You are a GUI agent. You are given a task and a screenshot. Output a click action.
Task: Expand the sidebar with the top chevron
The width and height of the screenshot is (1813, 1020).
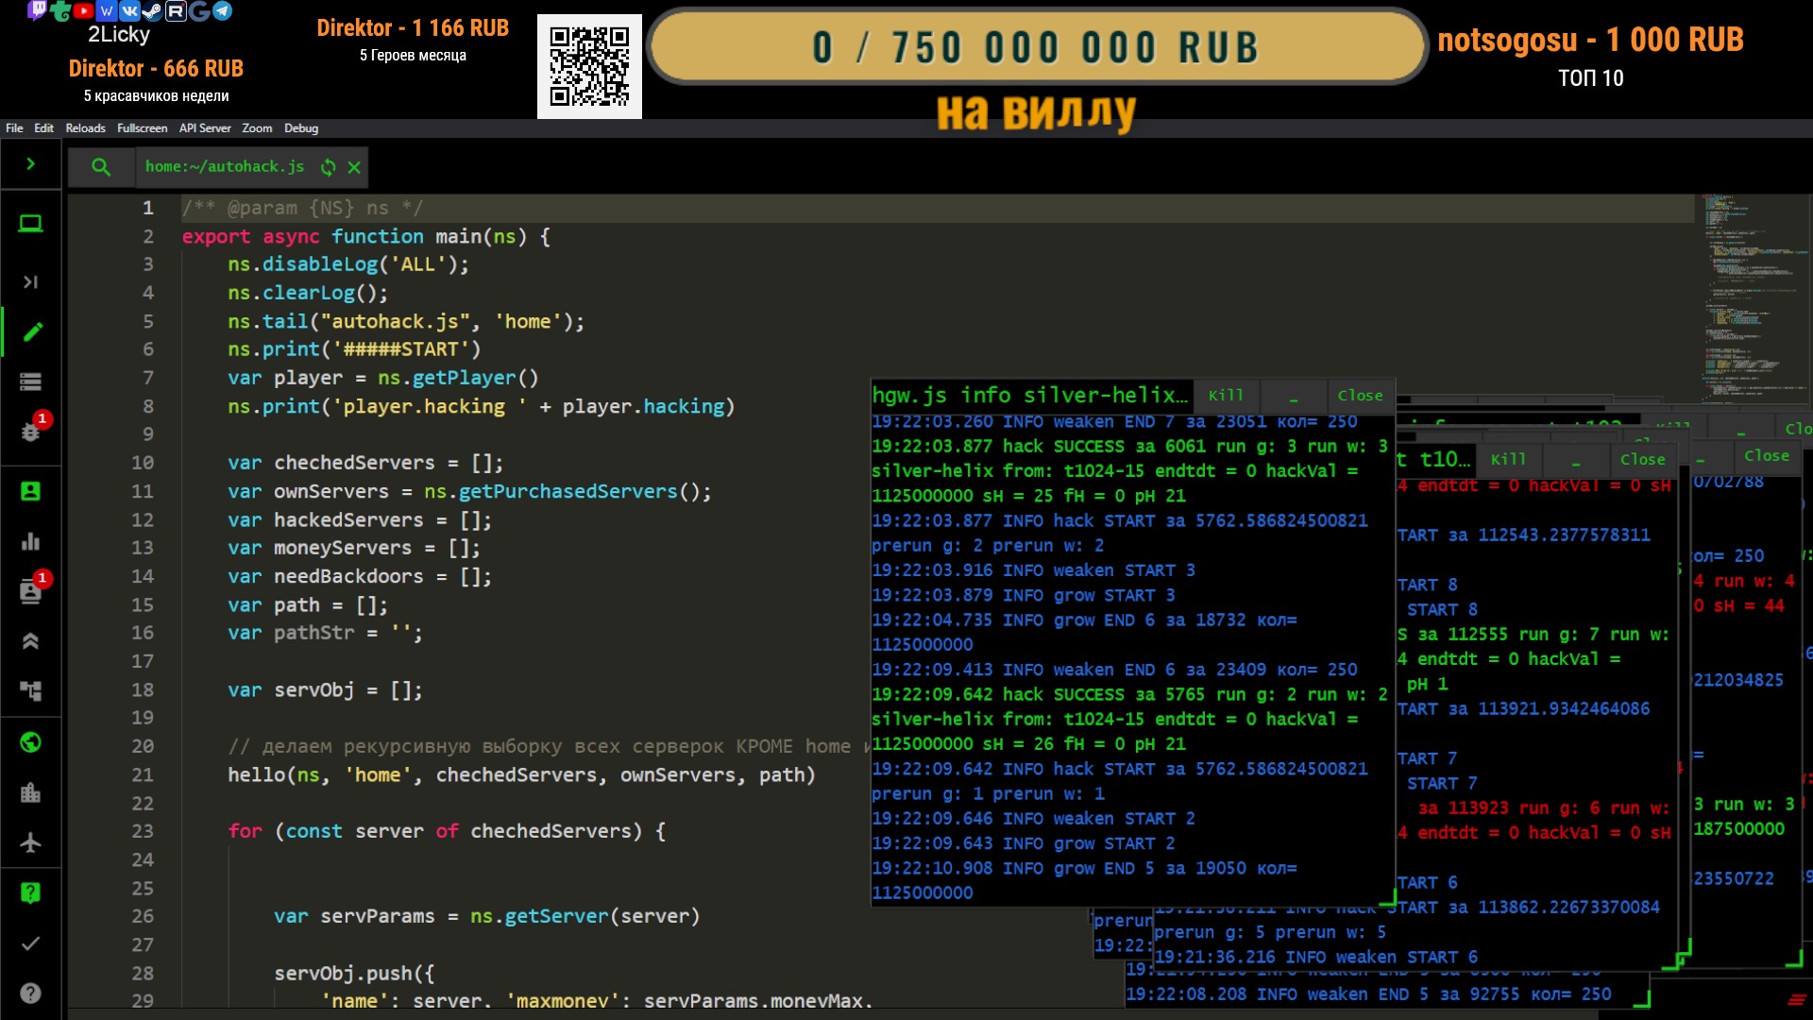(x=30, y=164)
